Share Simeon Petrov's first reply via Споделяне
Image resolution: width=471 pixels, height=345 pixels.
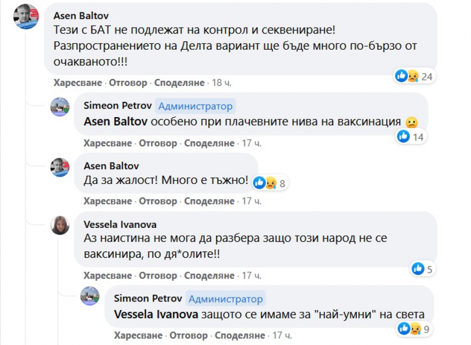209,143
